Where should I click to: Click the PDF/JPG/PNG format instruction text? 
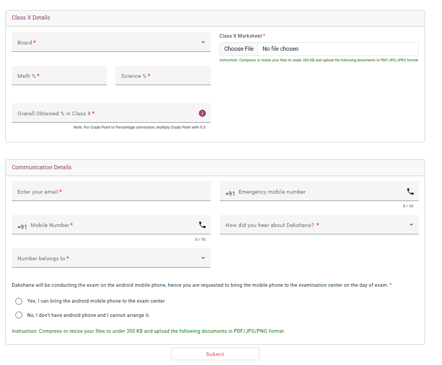point(148,331)
